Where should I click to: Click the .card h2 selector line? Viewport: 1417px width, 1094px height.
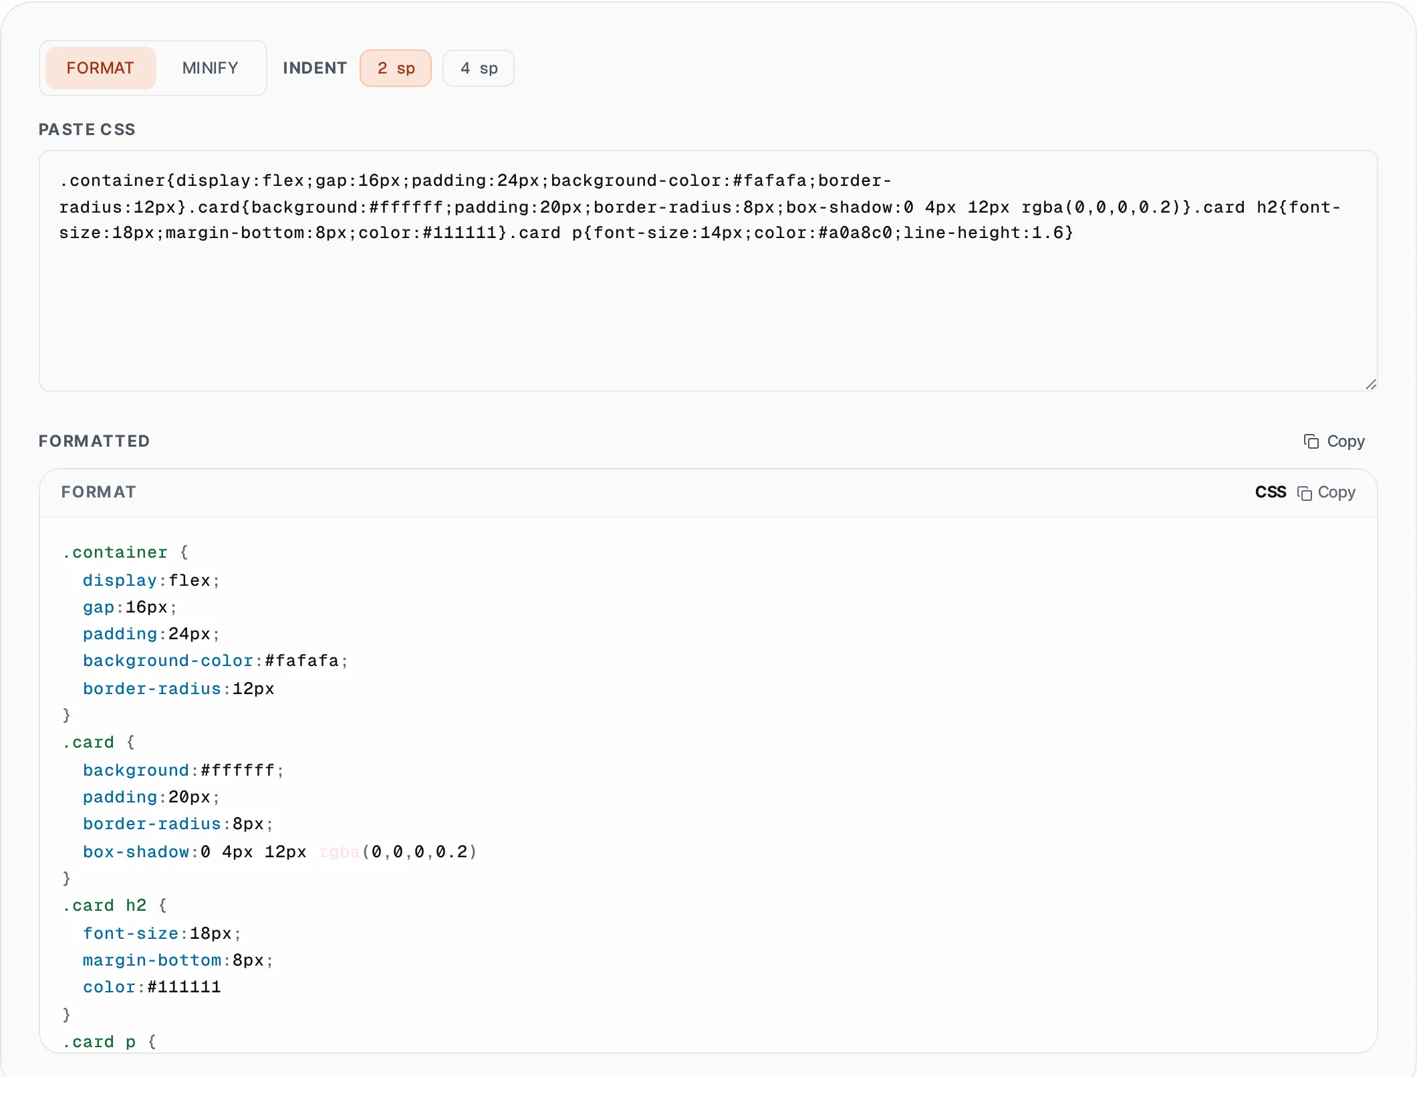coord(114,905)
